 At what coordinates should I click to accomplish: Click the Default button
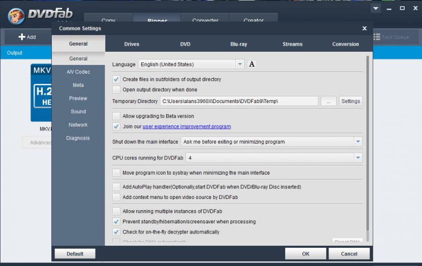pos(75,254)
